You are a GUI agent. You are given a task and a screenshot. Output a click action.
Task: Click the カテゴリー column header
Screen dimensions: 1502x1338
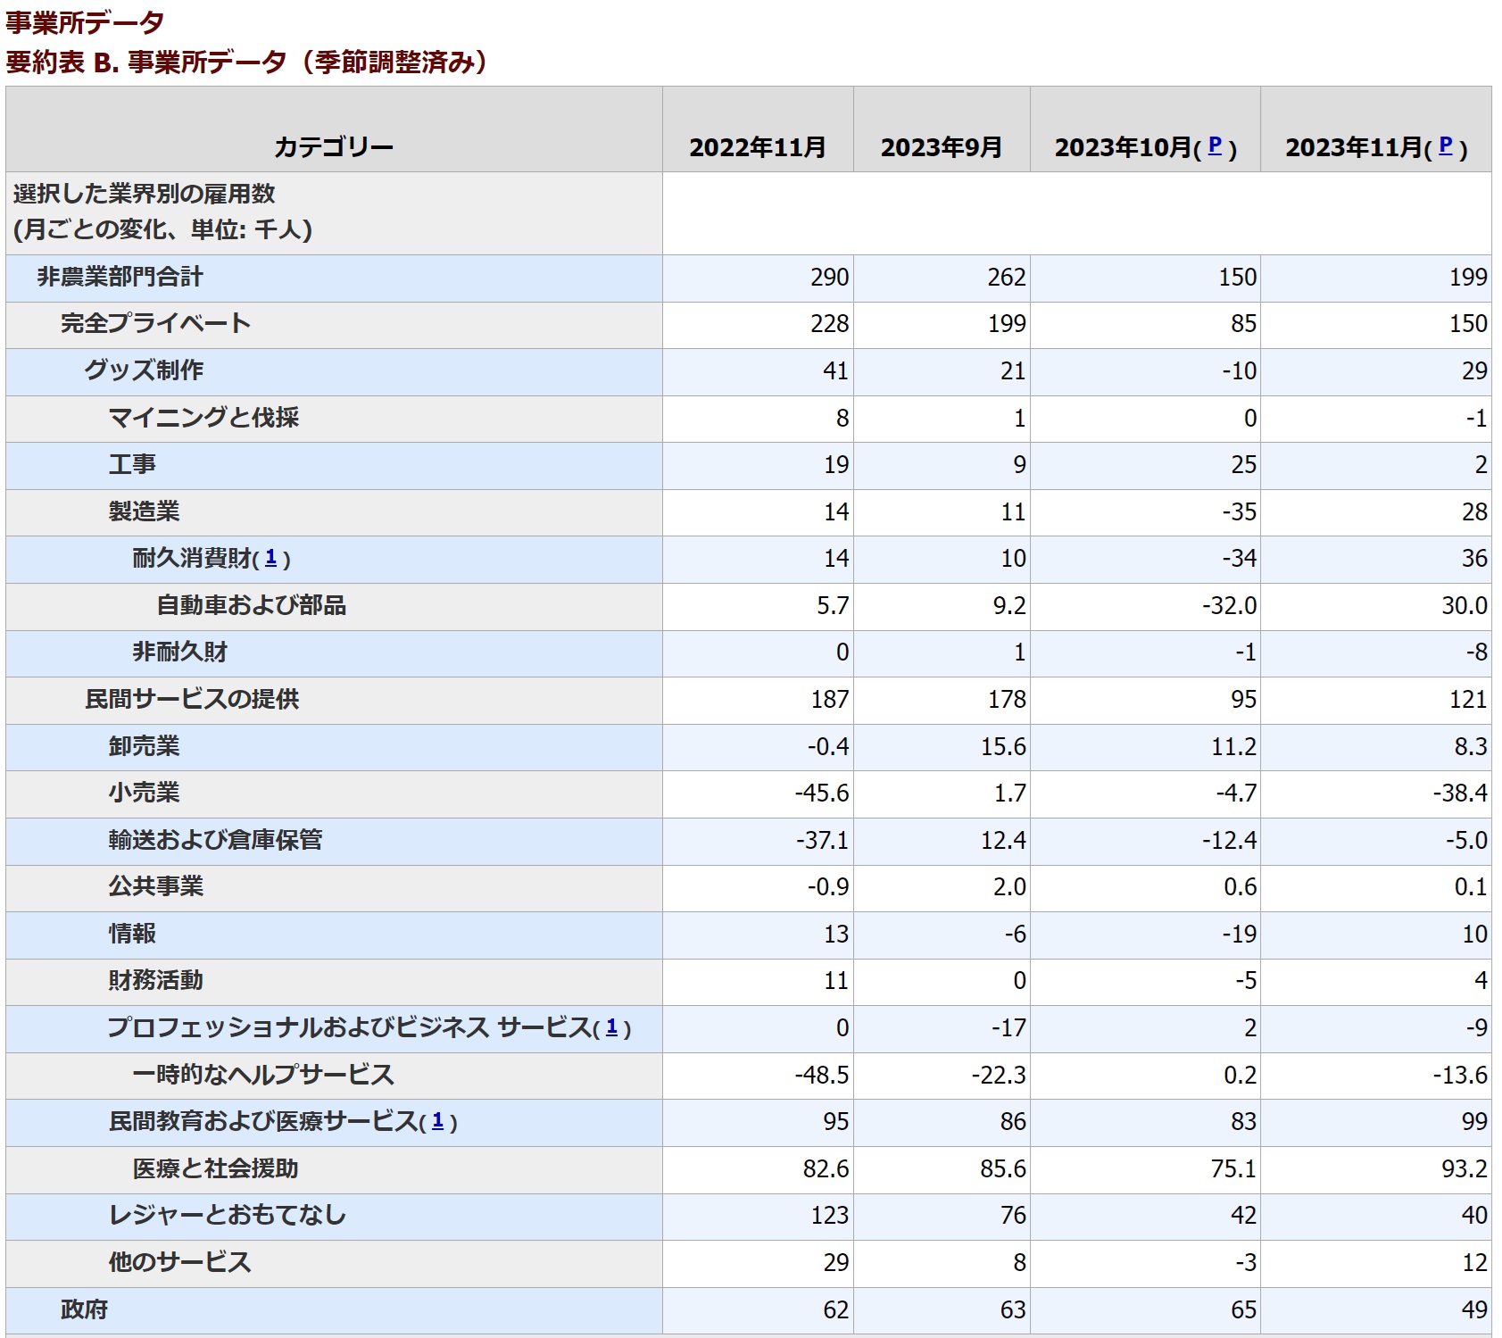(333, 147)
